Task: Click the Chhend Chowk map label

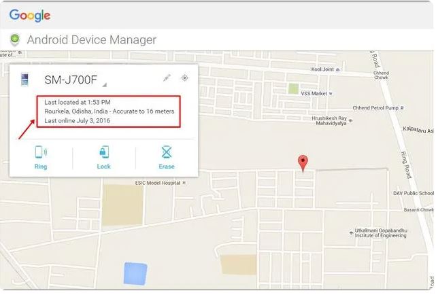Action: click(381, 75)
